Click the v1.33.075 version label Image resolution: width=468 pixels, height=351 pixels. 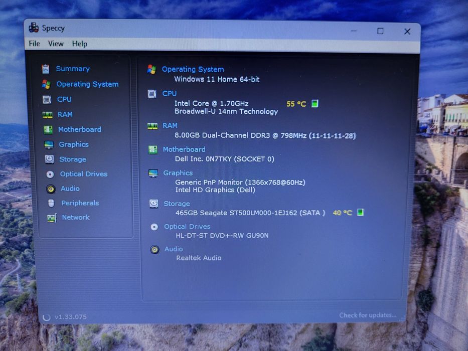[71, 317]
